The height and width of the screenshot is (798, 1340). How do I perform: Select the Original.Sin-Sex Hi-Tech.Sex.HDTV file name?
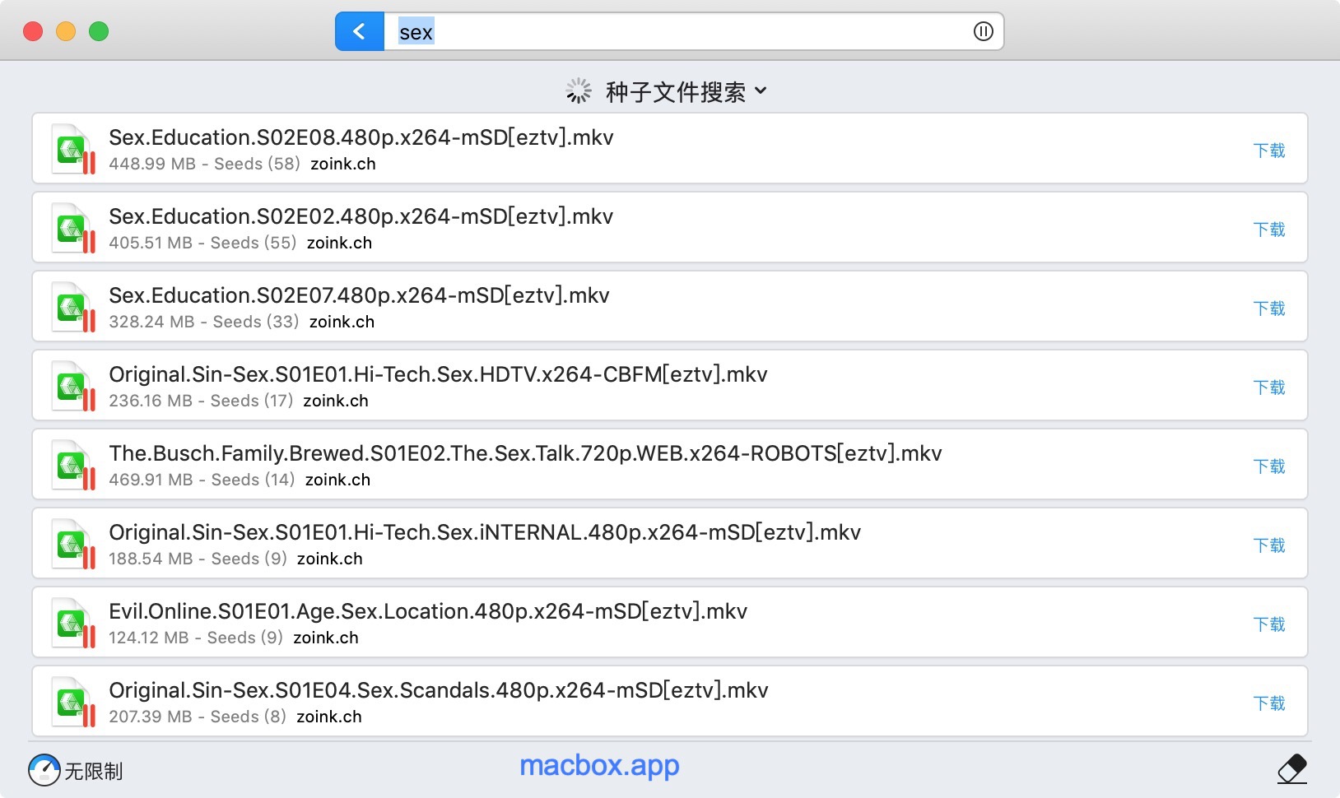click(438, 374)
